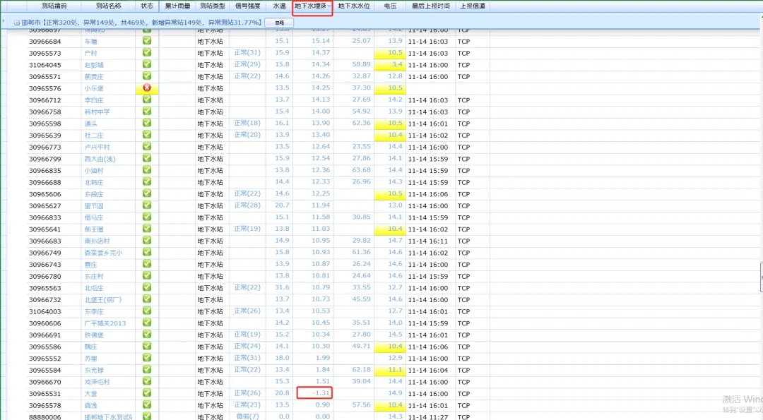Sort by the 电压 column header
763x420 pixels.
point(389,6)
